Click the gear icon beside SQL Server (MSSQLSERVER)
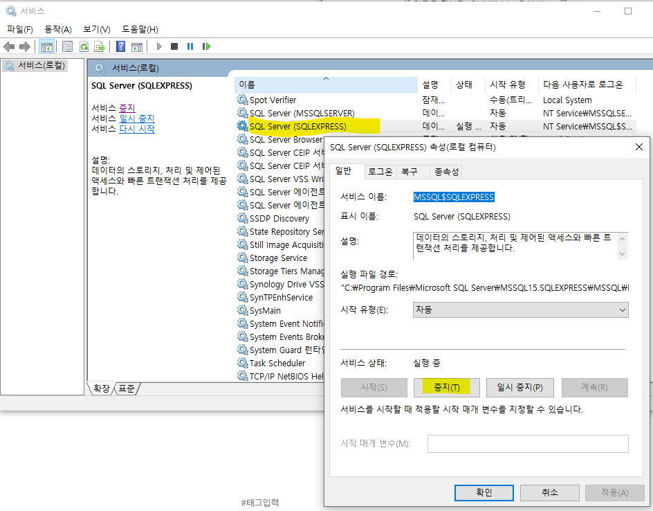 coord(242,113)
